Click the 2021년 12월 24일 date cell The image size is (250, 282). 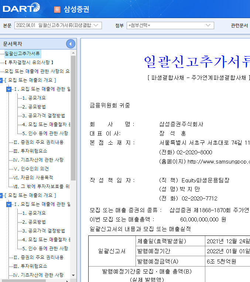pos(227,241)
